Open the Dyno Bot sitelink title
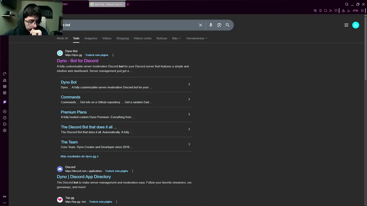Screen dimensions: 367x206 click(69, 82)
